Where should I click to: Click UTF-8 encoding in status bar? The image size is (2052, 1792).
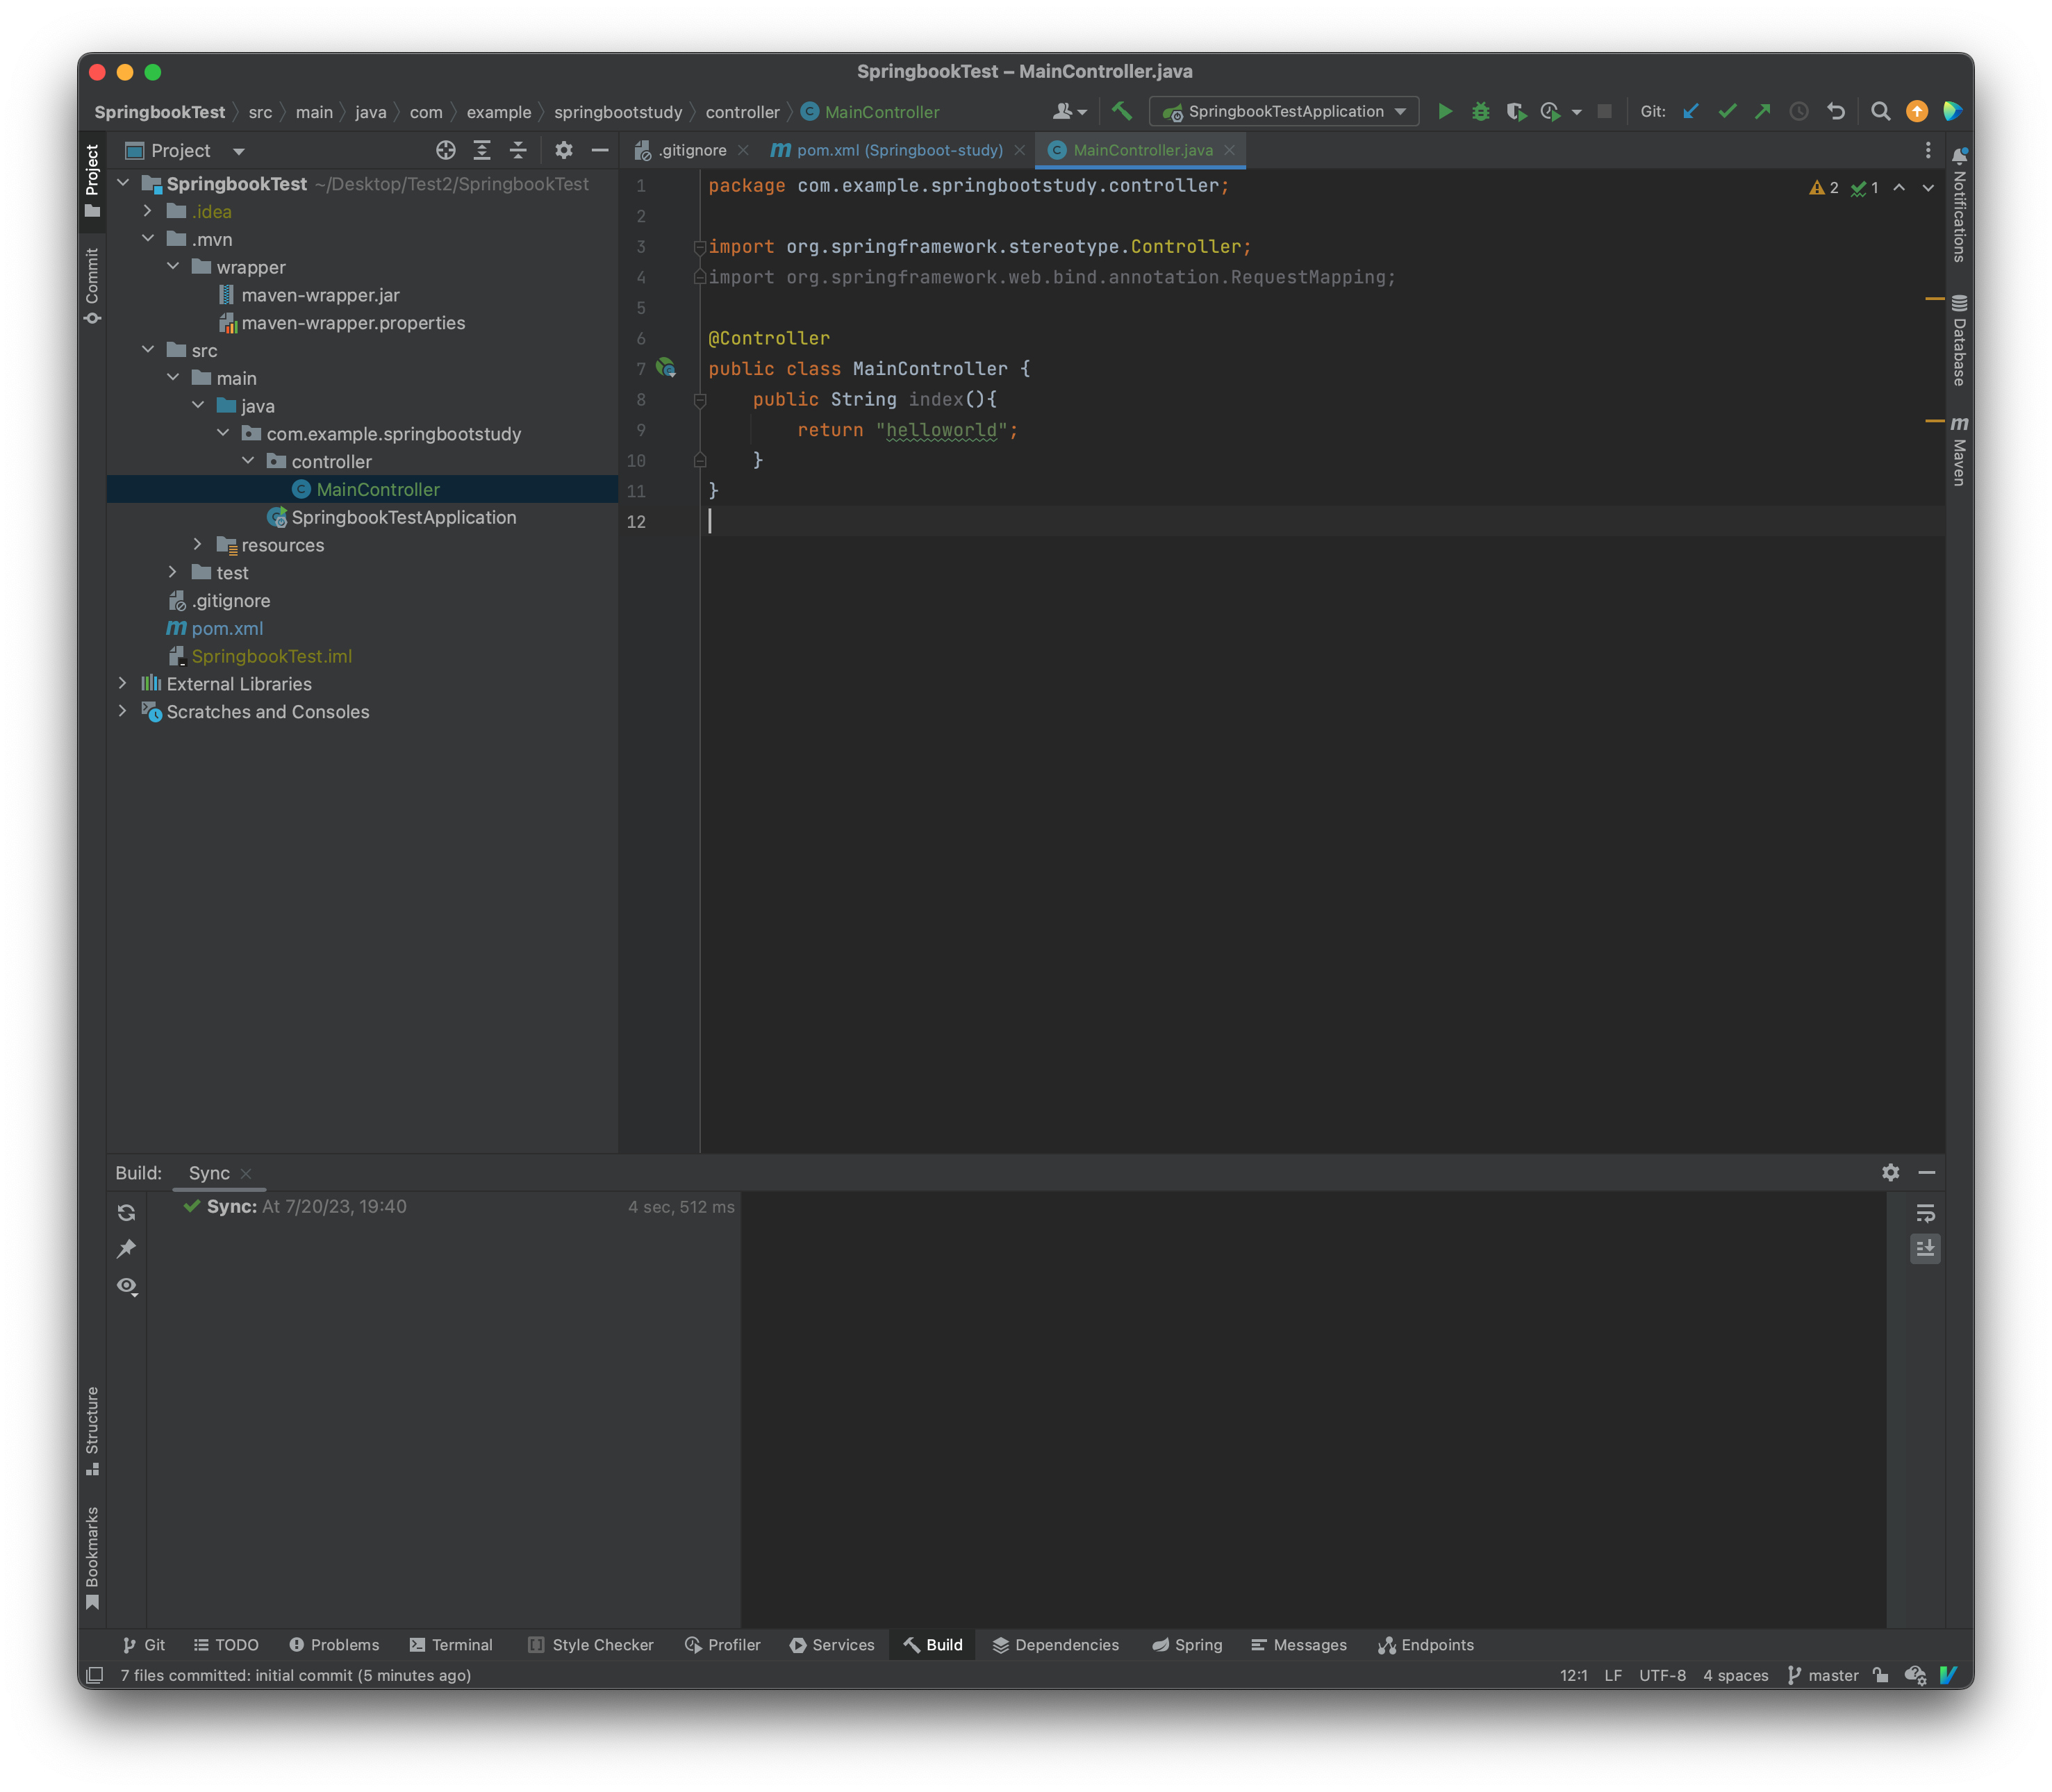[x=1662, y=1675]
